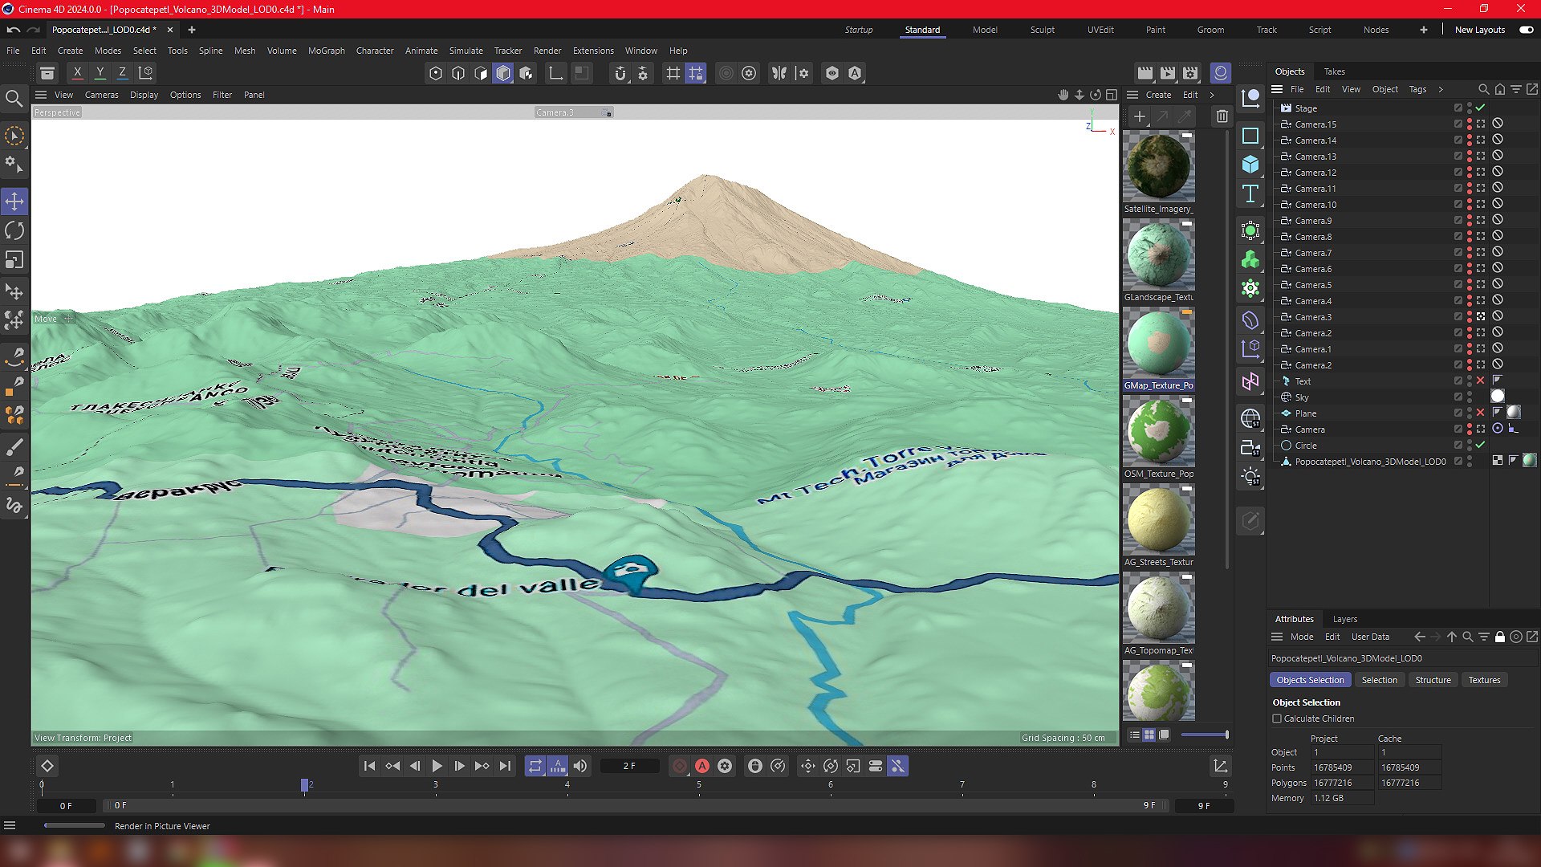Toggle X axis lock

[77, 72]
